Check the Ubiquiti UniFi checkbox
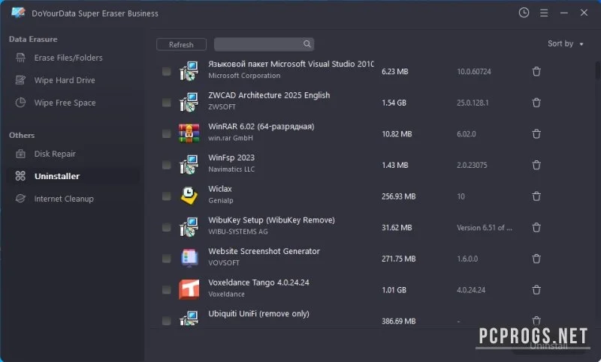Screen dimensions: 601x362 [166, 321]
